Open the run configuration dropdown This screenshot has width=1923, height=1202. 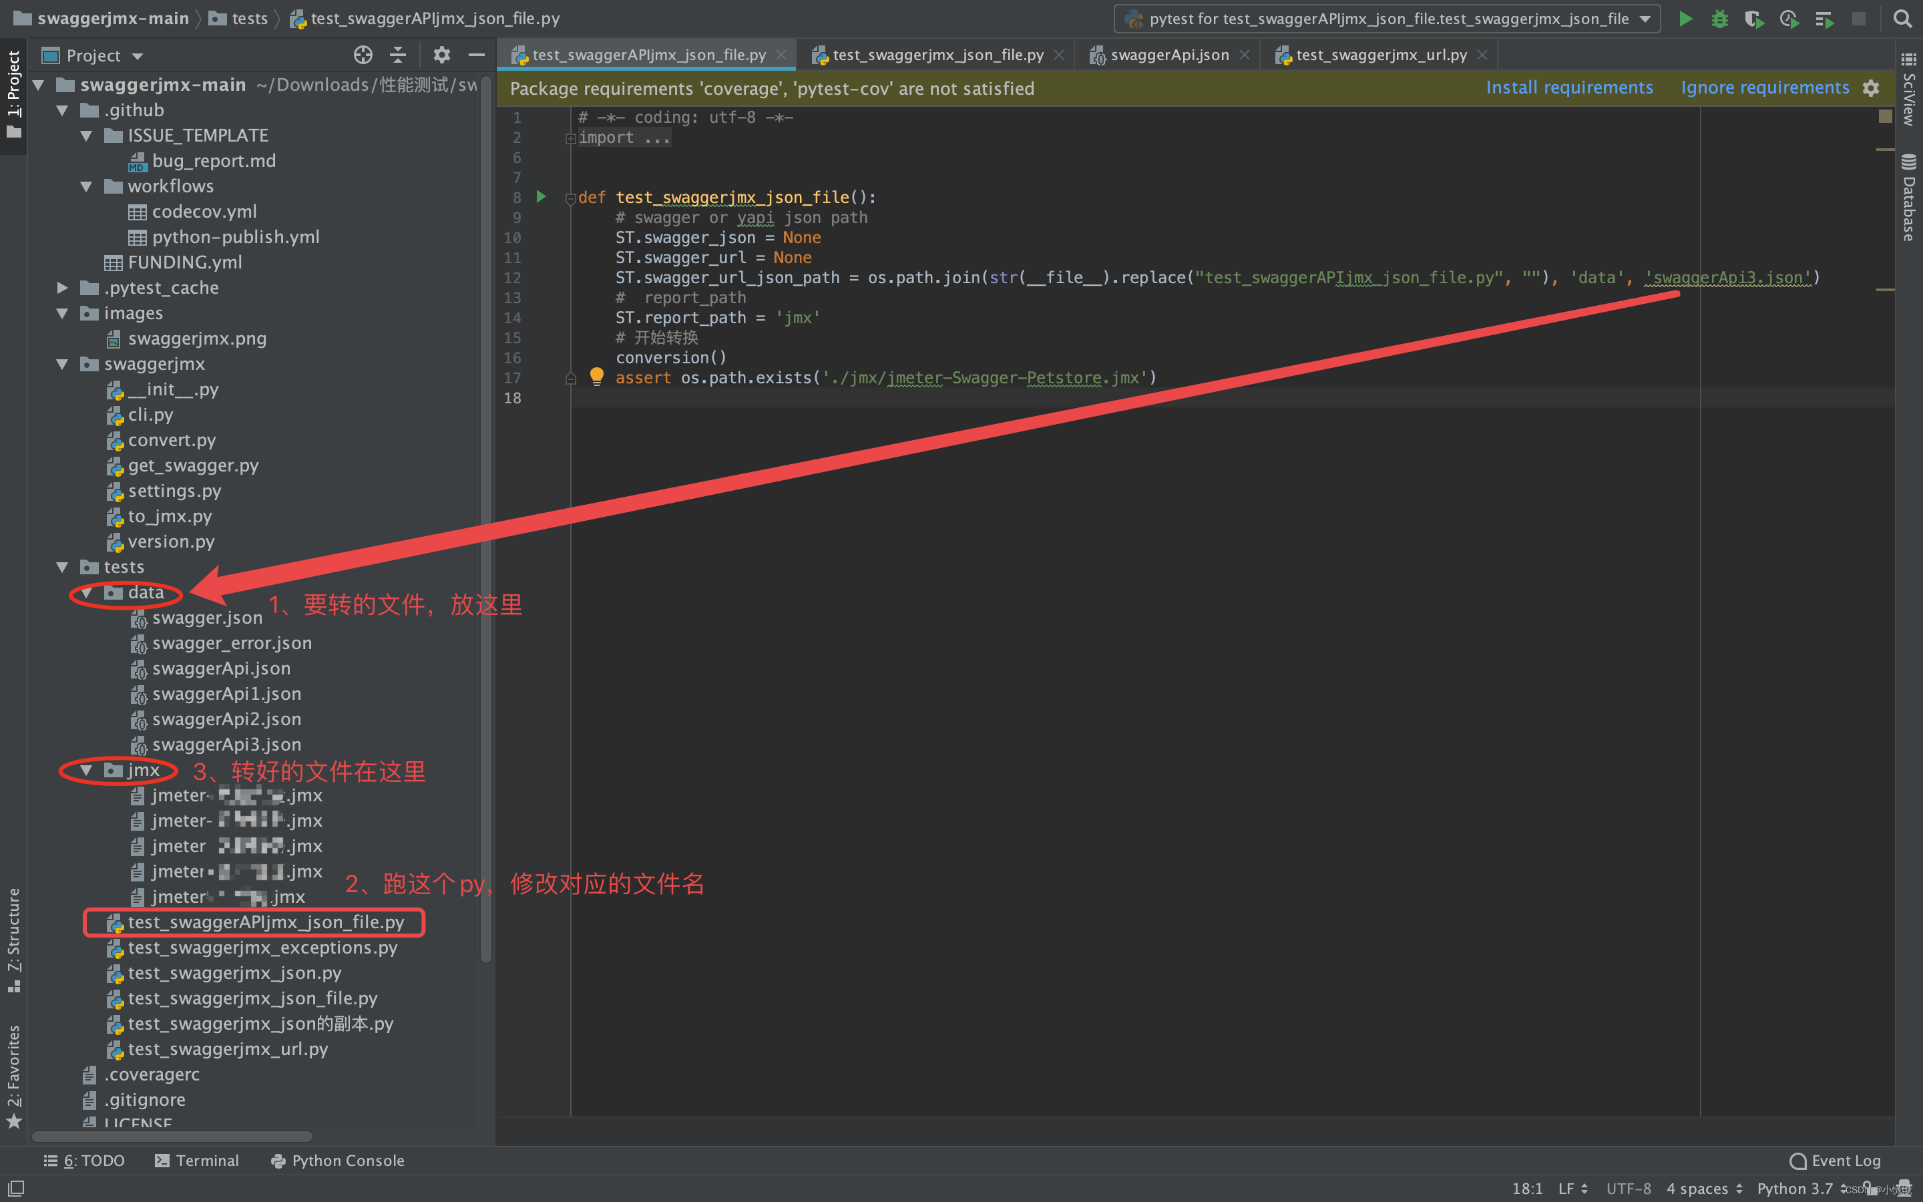click(1387, 18)
